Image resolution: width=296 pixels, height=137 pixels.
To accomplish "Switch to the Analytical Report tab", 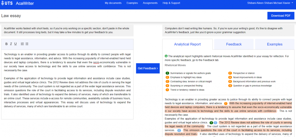I will (x=187, y=44).
